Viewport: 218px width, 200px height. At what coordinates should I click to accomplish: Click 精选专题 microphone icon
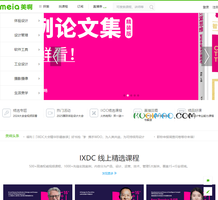pos(7,113)
